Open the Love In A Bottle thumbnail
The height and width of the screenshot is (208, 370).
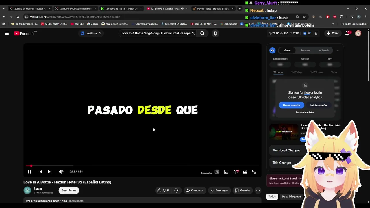click(284, 132)
